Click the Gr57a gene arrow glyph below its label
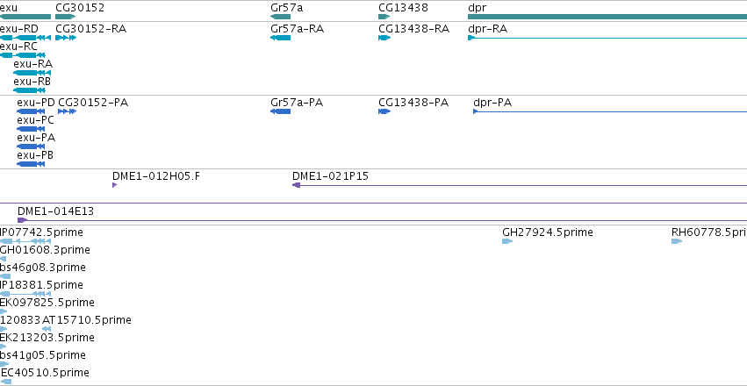747x386 pixels. tap(280, 17)
